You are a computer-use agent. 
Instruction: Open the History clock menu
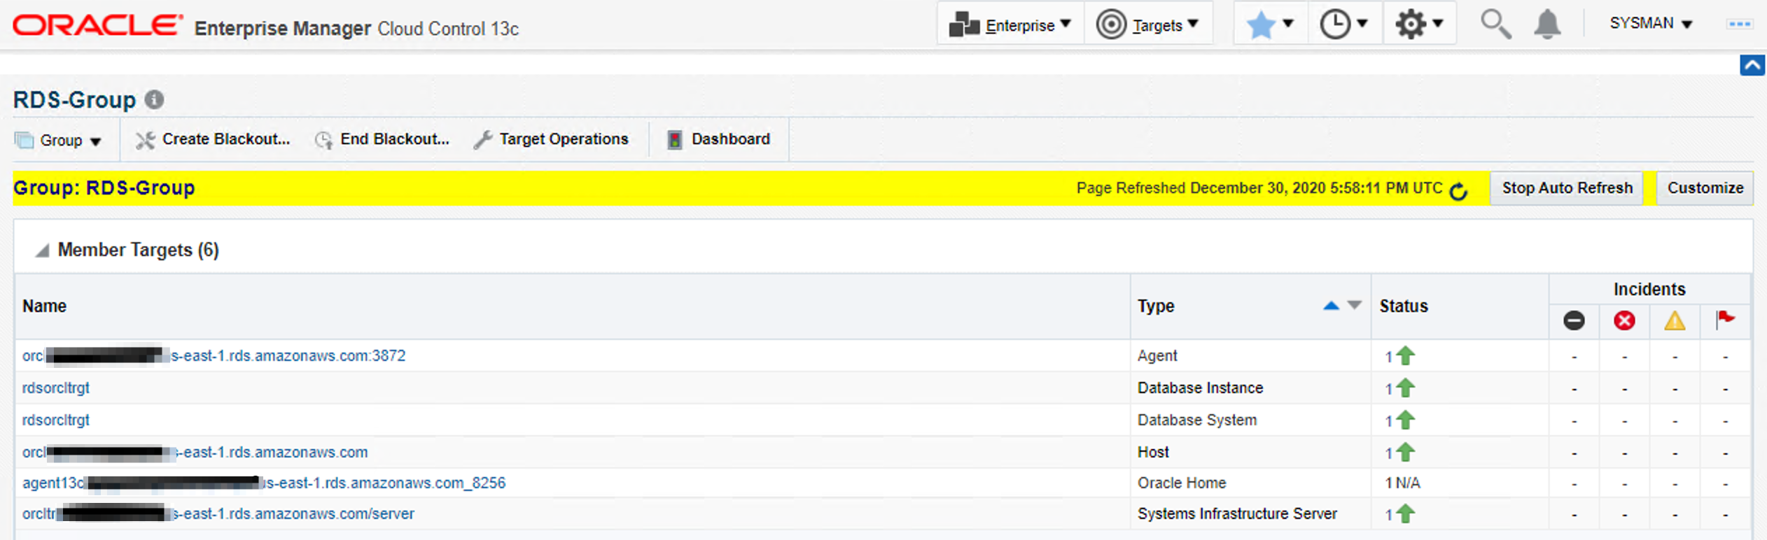[x=1344, y=24]
